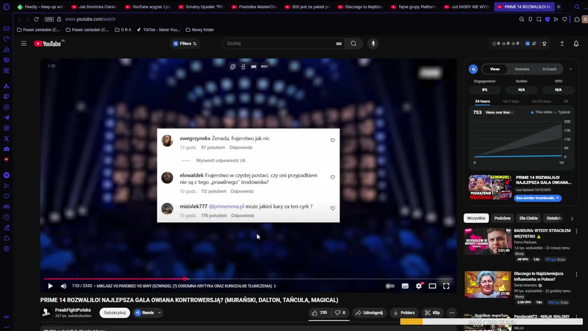Open browser search tabs magnifier at top right
Screen dimensions: 588x331
coord(577,7)
